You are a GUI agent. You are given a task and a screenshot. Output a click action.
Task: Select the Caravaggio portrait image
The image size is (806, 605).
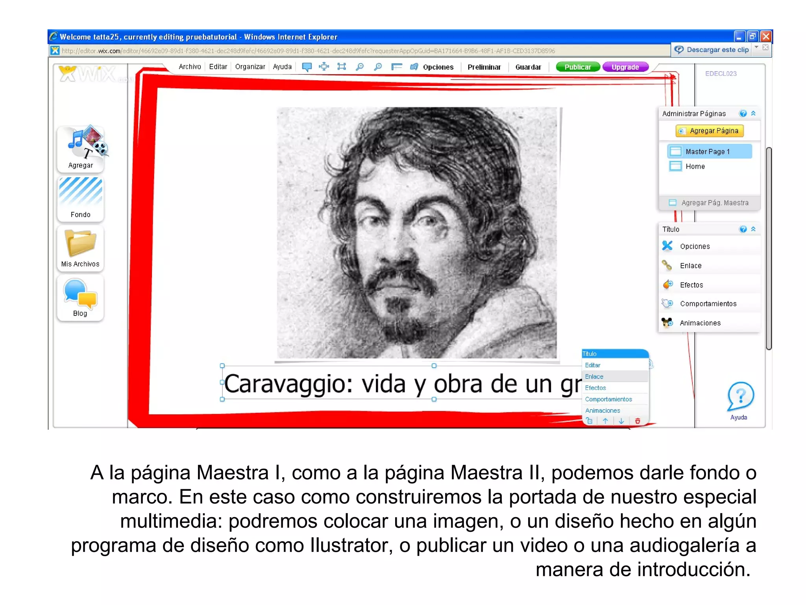pos(417,233)
